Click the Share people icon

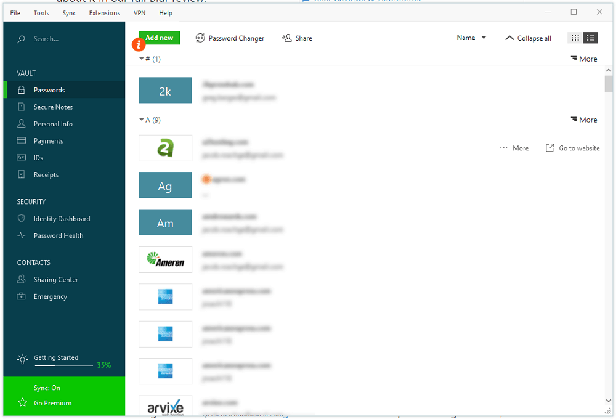(286, 38)
